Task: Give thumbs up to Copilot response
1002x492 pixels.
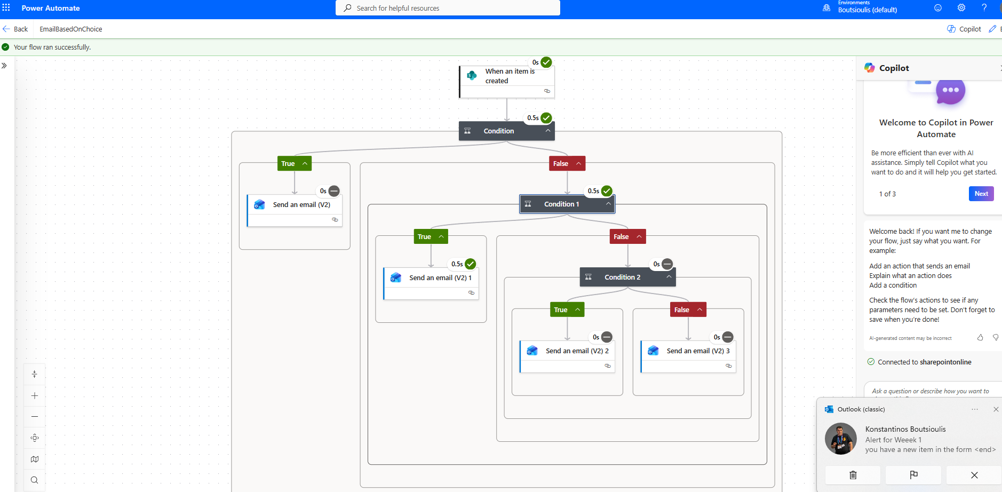Action: (980, 337)
